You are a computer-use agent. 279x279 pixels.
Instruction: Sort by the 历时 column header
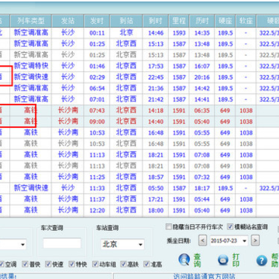(201, 21)
